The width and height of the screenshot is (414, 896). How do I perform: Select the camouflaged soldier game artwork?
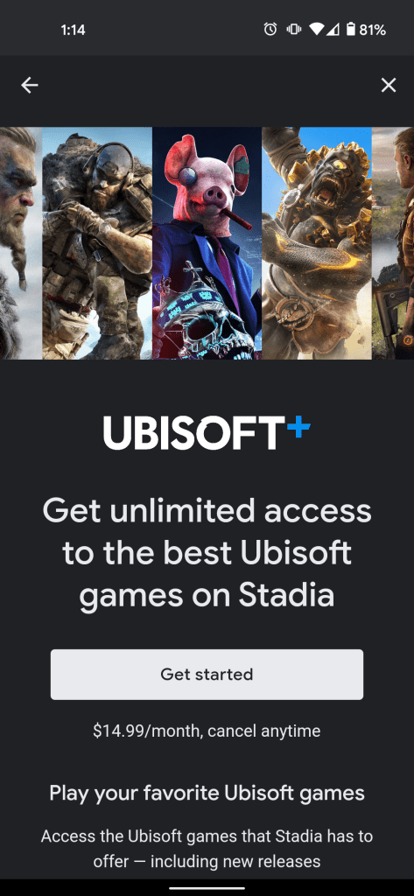tap(97, 243)
